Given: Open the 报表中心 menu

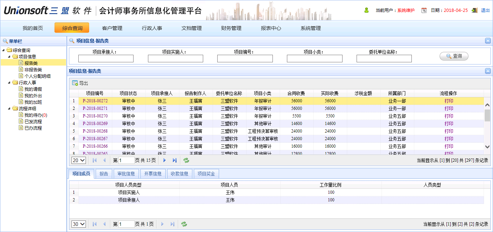Looking at the screenshot, I should pos(271,28).
